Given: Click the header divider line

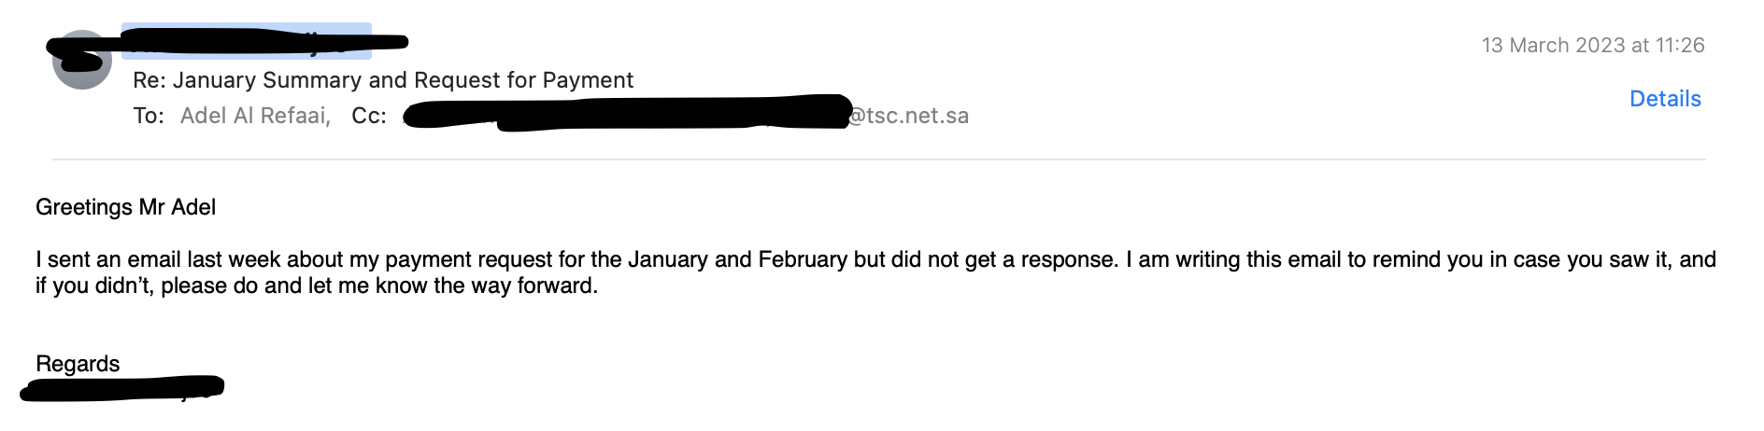Looking at the screenshot, I should (879, 160).
